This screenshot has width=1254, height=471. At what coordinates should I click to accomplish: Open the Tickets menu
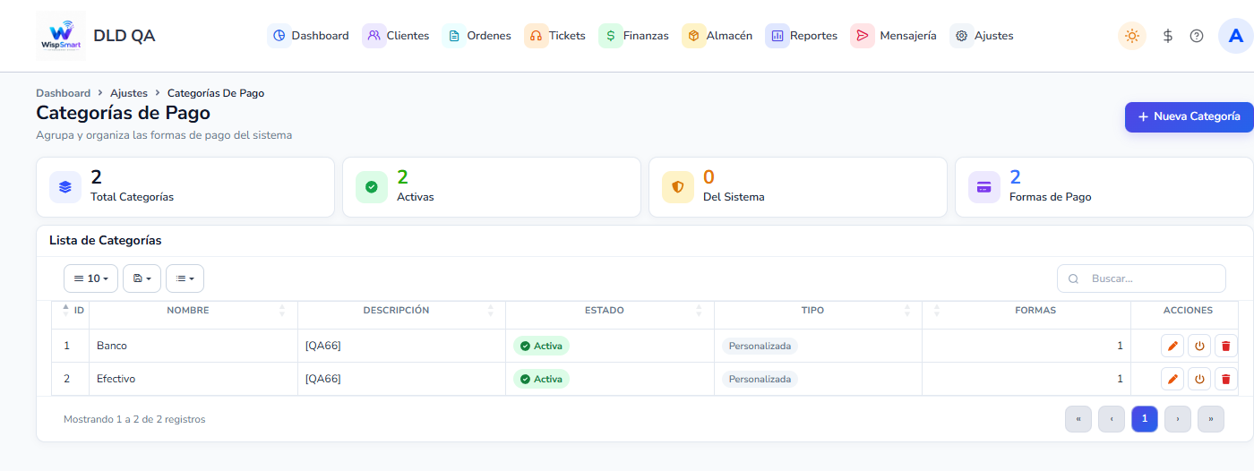pos(555,36)
